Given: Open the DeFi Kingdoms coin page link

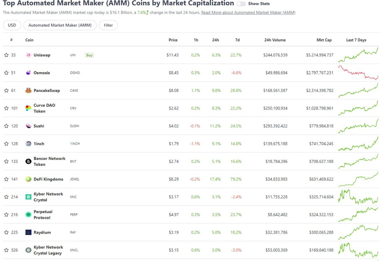Looking at the screenshot, I should point(48,179).
